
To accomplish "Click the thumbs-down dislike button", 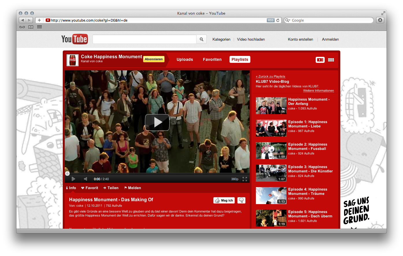I will point(241,200).
